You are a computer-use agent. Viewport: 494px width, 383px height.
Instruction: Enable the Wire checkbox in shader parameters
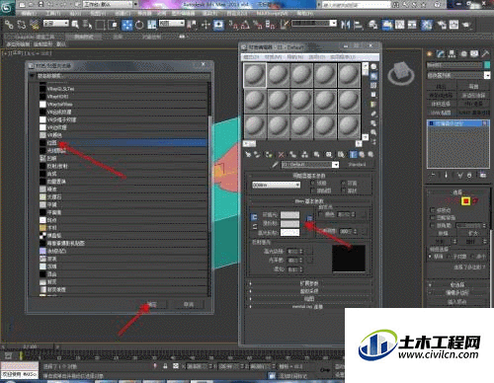tap(313, 183)
